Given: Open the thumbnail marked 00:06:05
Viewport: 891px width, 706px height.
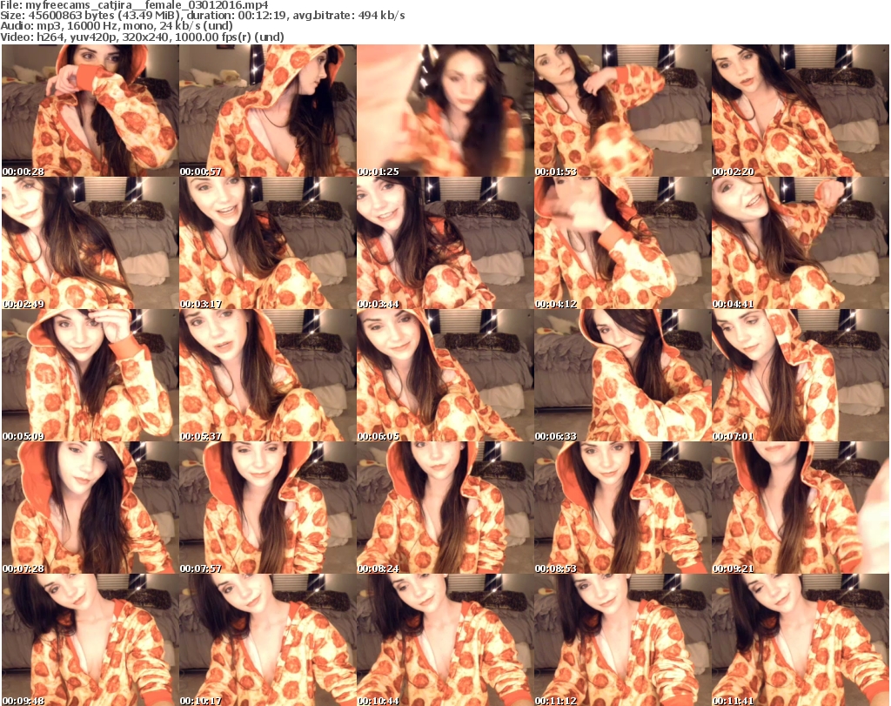Looking at the screenshot, I should (445, 375).
